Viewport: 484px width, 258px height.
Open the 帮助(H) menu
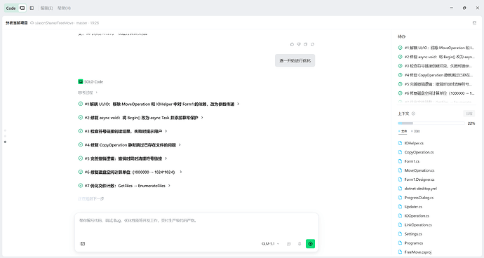64,8
